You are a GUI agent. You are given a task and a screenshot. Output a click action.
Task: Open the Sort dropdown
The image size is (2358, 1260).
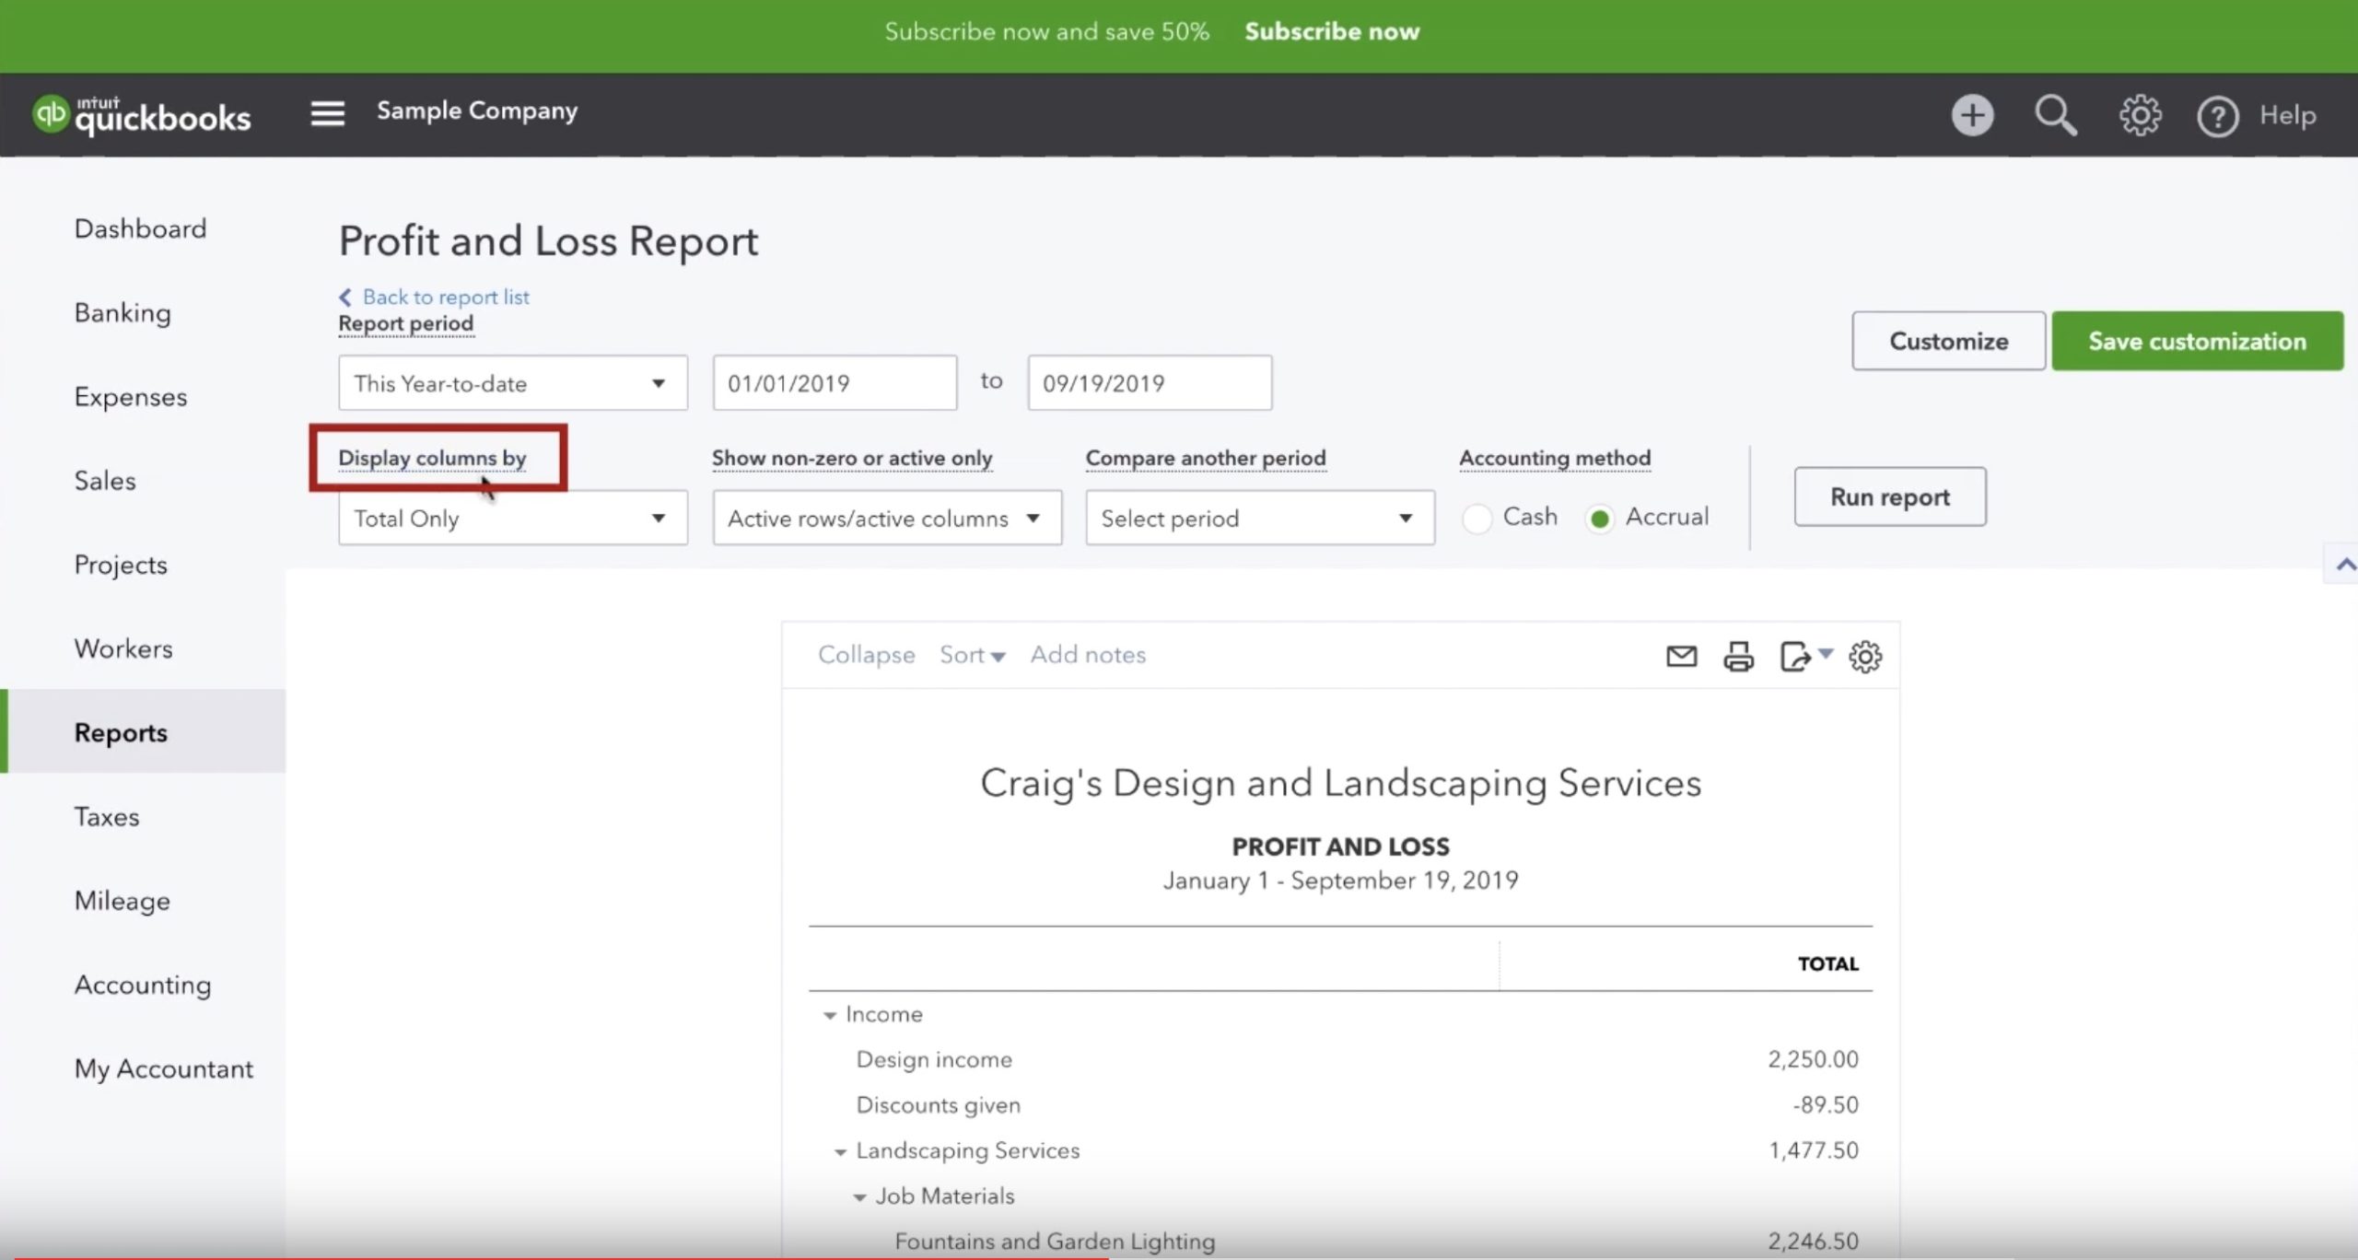972,655
